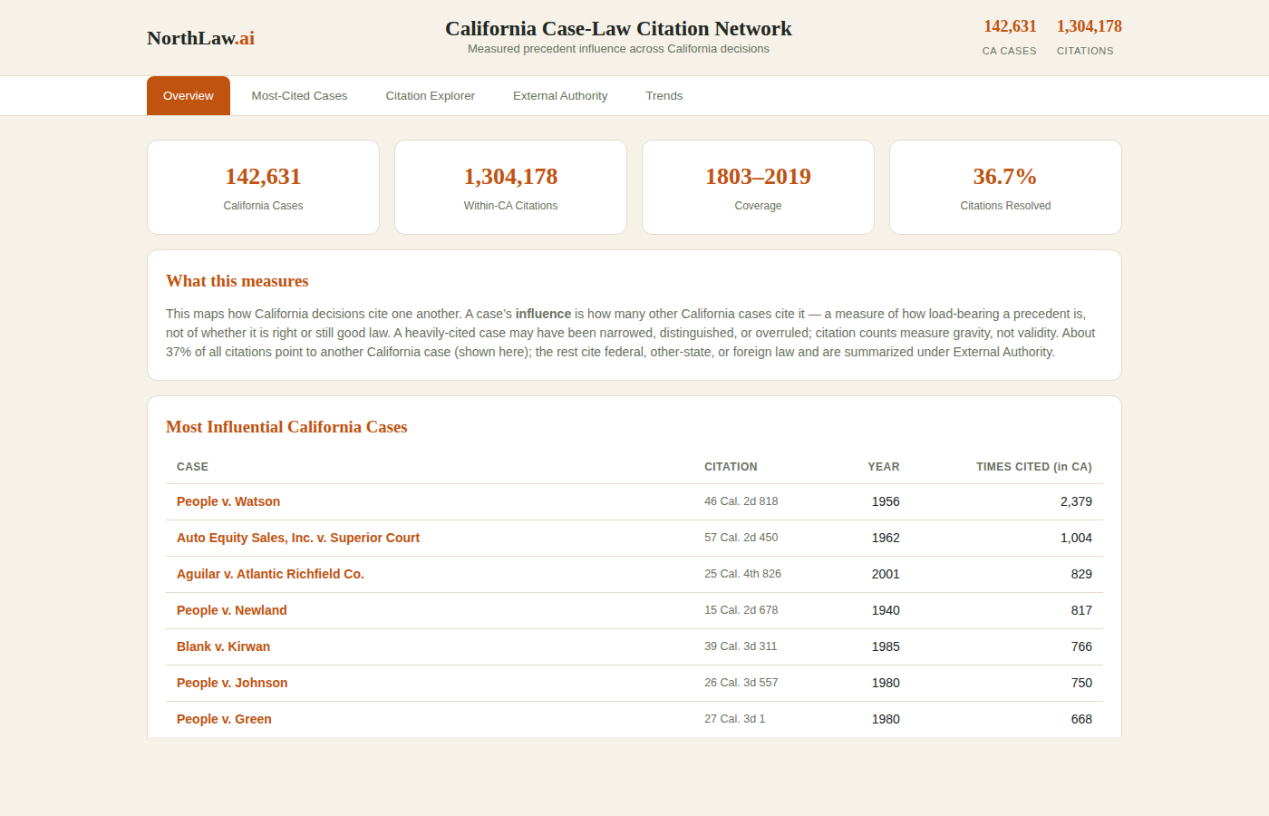Click the 1,004 times-cited value
1269x816 pixels.
click(1076, 538)
